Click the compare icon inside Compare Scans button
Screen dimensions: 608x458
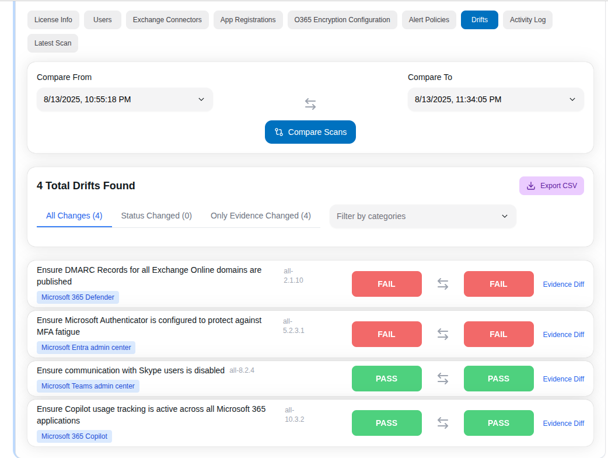click(278, 132)
